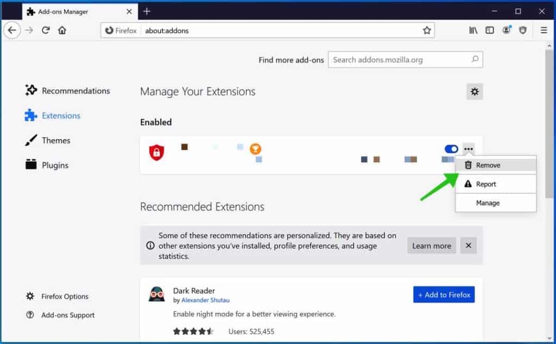This screenshot has width=556, height=344.
Task: Disable the extension using the blue toggle
Action: pyautogui.click(x=451, y=149)
